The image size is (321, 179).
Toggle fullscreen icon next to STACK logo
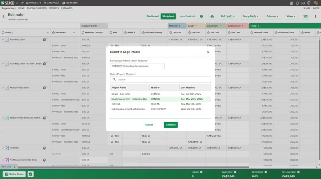[x=17, y=3]
